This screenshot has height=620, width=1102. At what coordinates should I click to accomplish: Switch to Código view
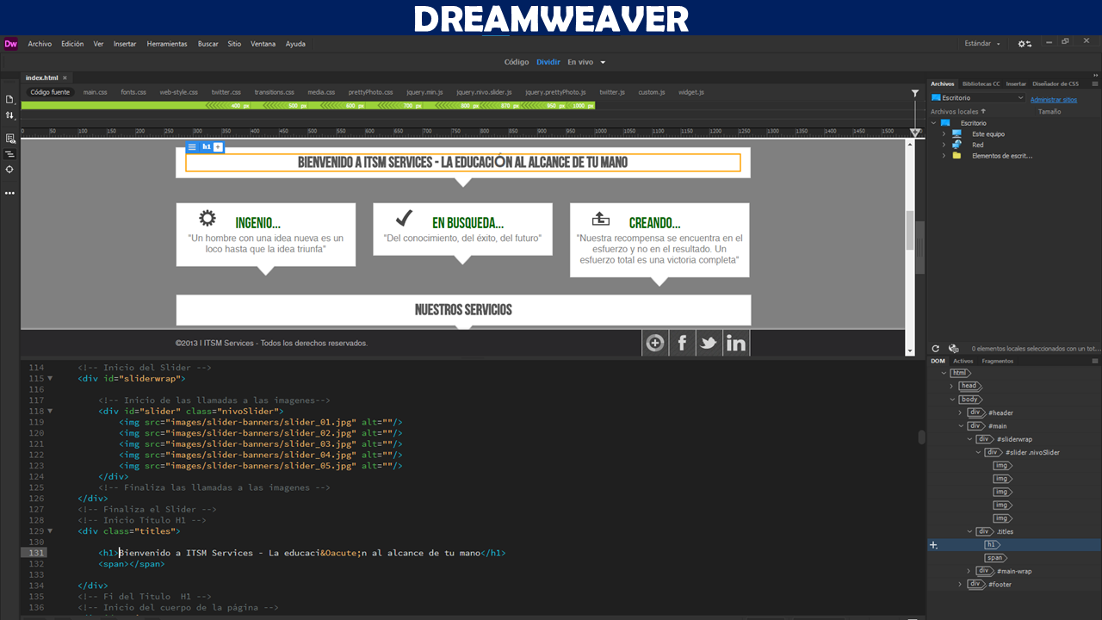[x=516, y=62]
